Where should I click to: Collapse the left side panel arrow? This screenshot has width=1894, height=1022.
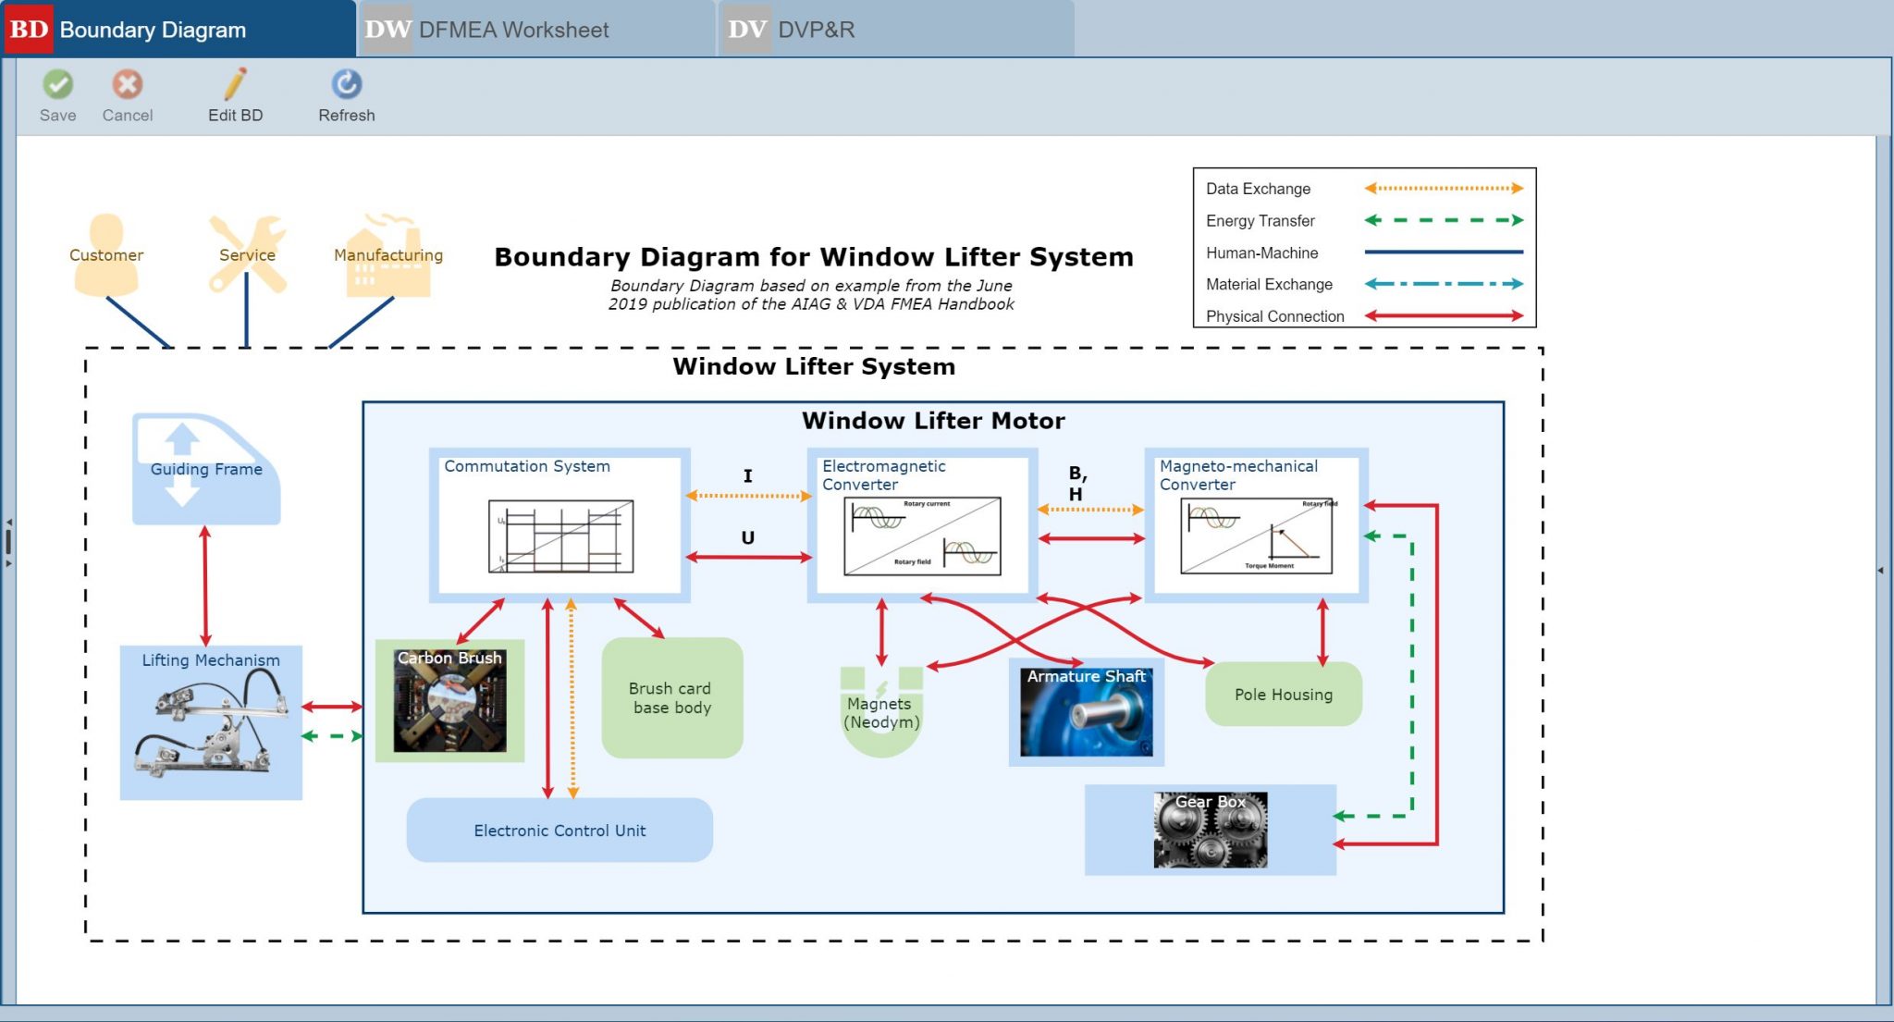click(7, 521)
